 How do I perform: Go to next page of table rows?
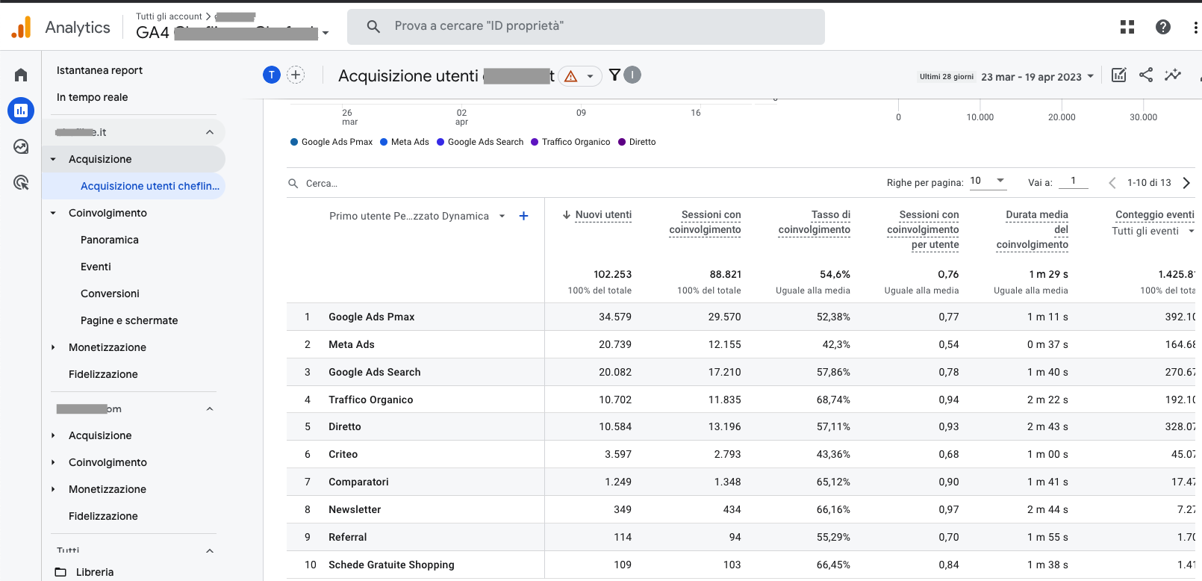click(1186, 183)
